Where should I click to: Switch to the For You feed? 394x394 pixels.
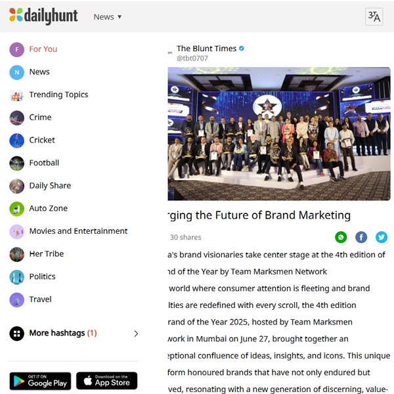(43, 49)
